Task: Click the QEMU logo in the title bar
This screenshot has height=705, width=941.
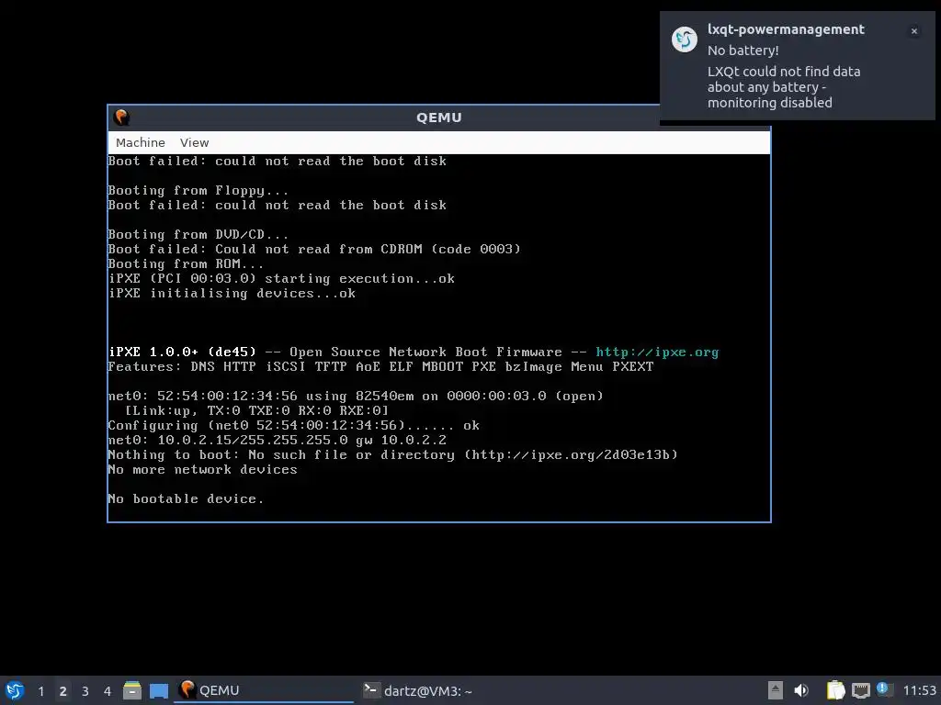Action: (x=122, y=117)
